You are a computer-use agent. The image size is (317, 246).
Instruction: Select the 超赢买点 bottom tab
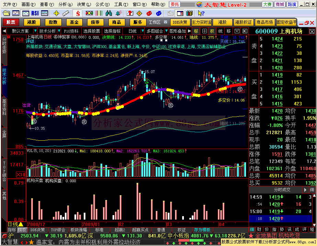(x=140, y=230)
